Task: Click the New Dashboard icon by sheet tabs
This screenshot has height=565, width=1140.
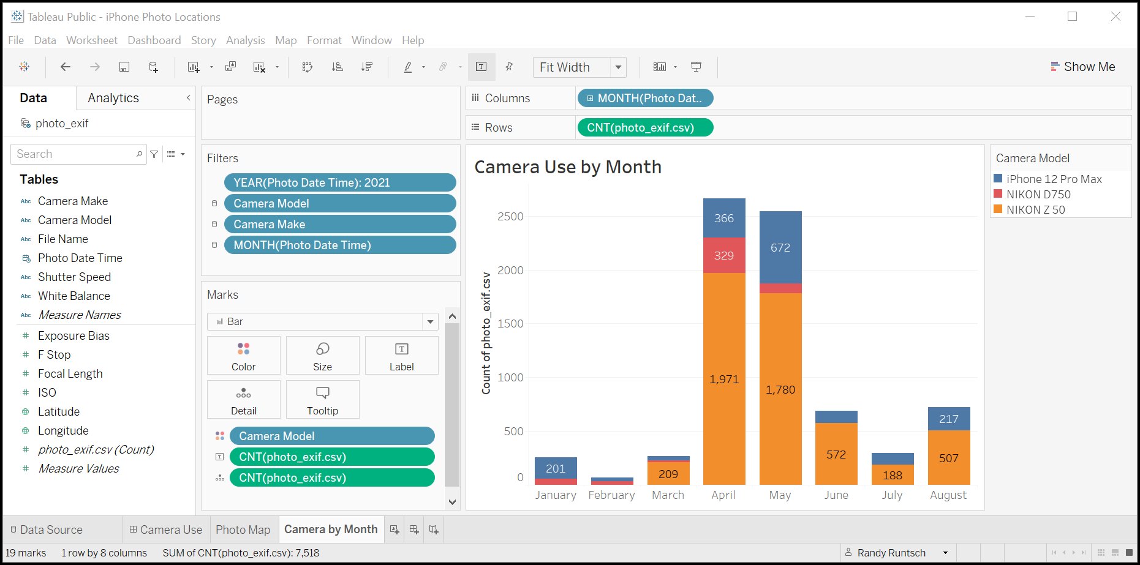Action: click(x=414, y=529)
